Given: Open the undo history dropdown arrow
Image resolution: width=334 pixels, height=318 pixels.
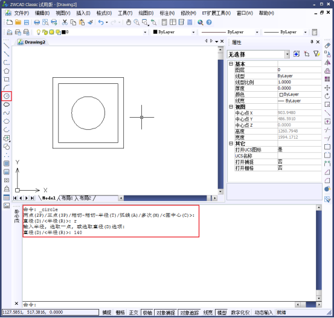Looking at the screenshot, I should click(x=107, y=22).
